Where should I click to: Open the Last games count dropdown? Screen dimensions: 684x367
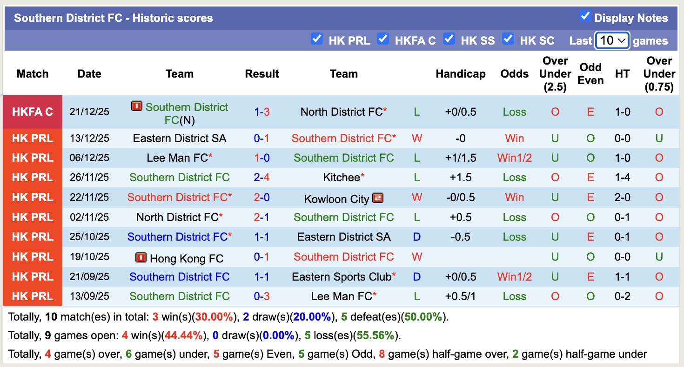pyautogui.click(x=612, y=40)
